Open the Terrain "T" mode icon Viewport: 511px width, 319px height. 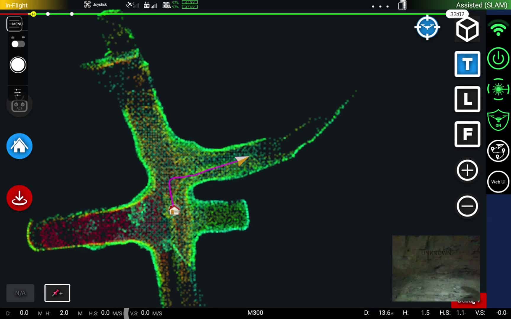[467, 64]
